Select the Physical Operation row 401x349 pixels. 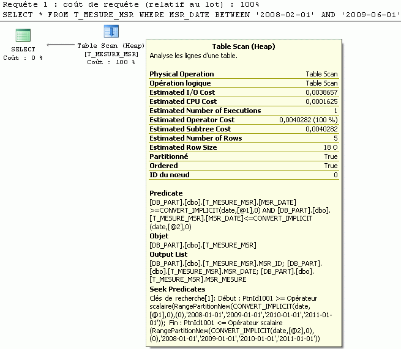tap(243, 74)
